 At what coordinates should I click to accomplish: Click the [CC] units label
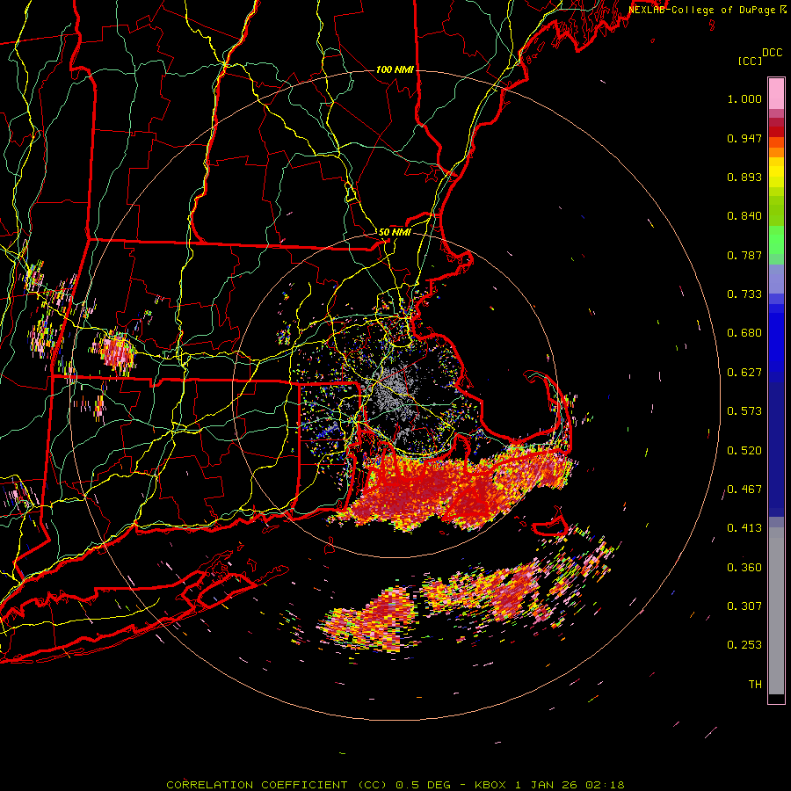click(x=750, y=61)
